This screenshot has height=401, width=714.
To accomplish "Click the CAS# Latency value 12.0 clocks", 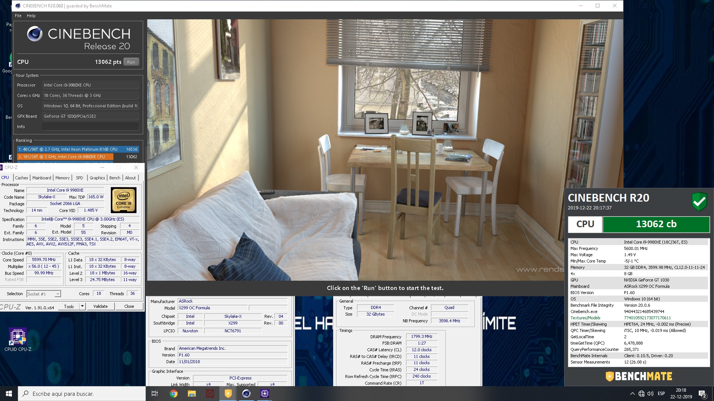I will (x=422, y=350).
